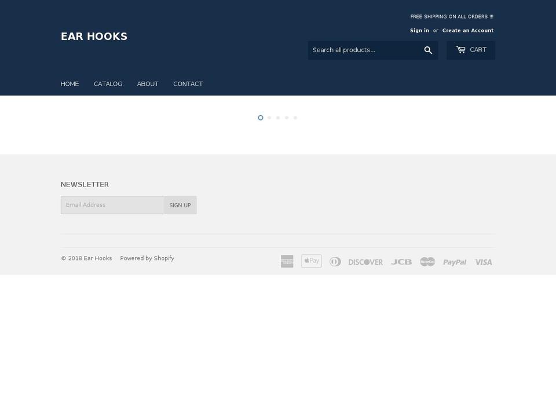Screen dimensions: 556x417
Task: Click the Sign in link
Action: point(419,31)
